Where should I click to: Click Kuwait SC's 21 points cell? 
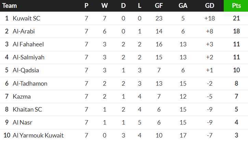click(236, 18)
